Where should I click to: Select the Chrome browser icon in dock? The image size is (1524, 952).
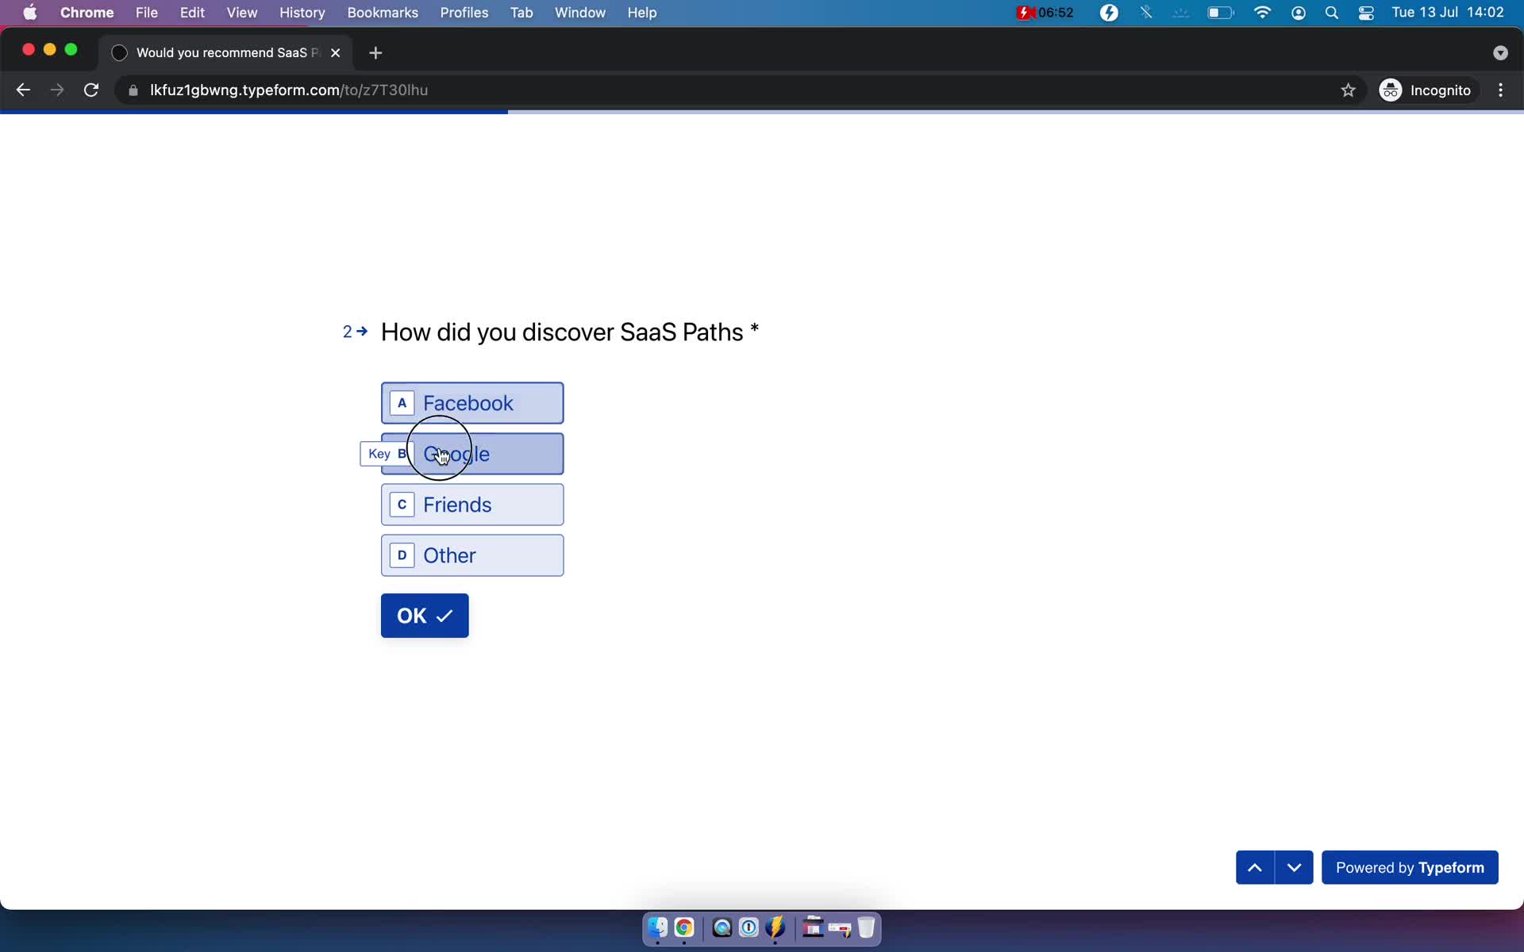[x=683, y=927]
